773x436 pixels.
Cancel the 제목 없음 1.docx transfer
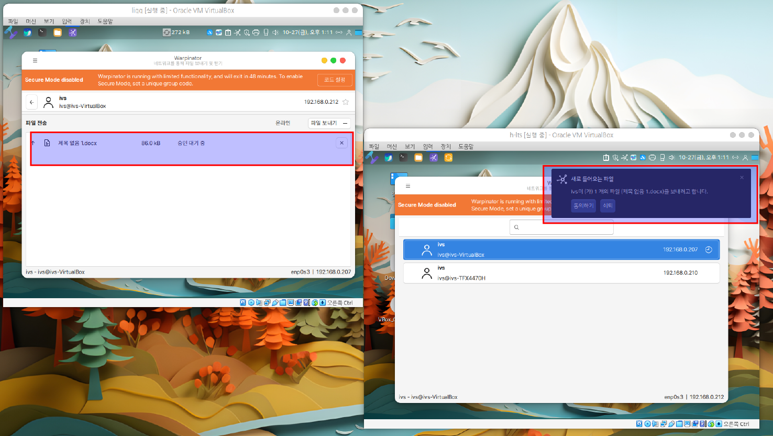click(x=341, y=143)
